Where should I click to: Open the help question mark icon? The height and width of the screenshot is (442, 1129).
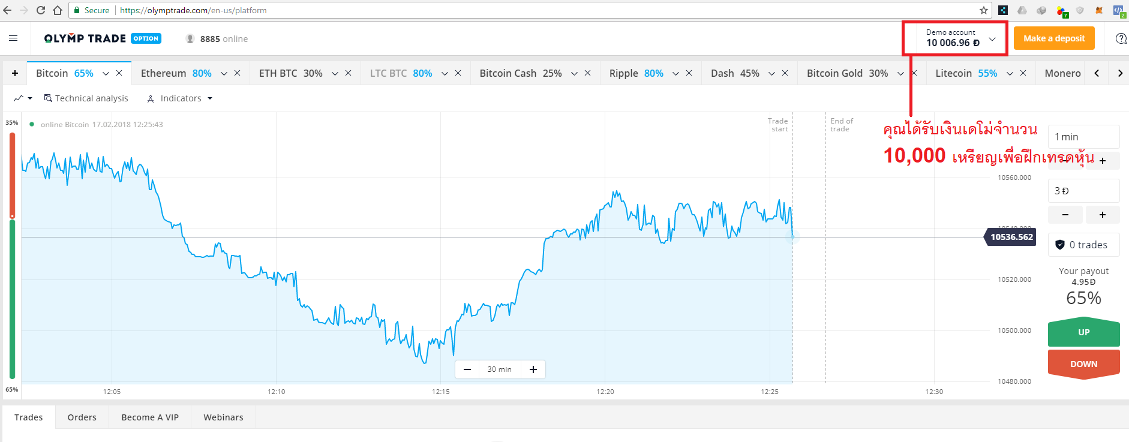(x=1121, y=38)
